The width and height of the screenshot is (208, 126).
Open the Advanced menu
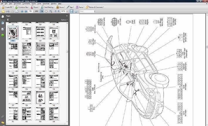pos(46,4)
